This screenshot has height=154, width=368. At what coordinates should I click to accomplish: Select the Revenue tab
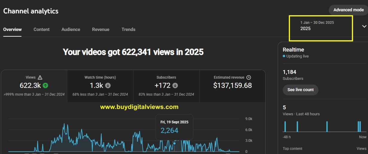tap(101, 29)
